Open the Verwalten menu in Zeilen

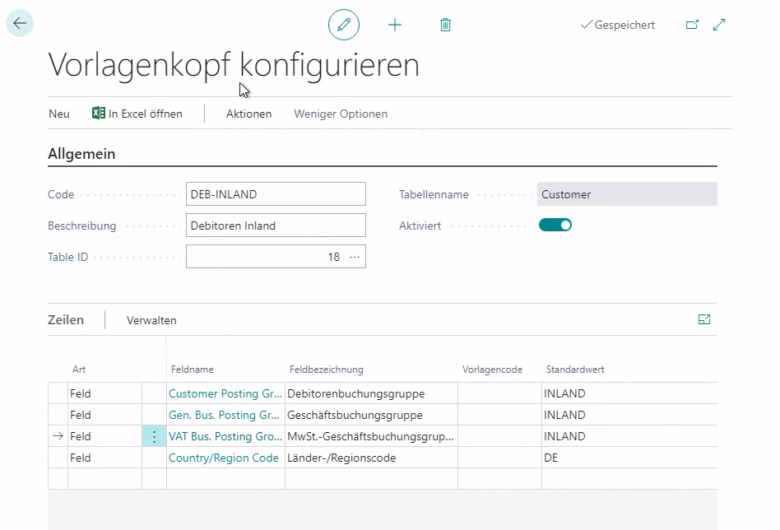coord(151,320)
